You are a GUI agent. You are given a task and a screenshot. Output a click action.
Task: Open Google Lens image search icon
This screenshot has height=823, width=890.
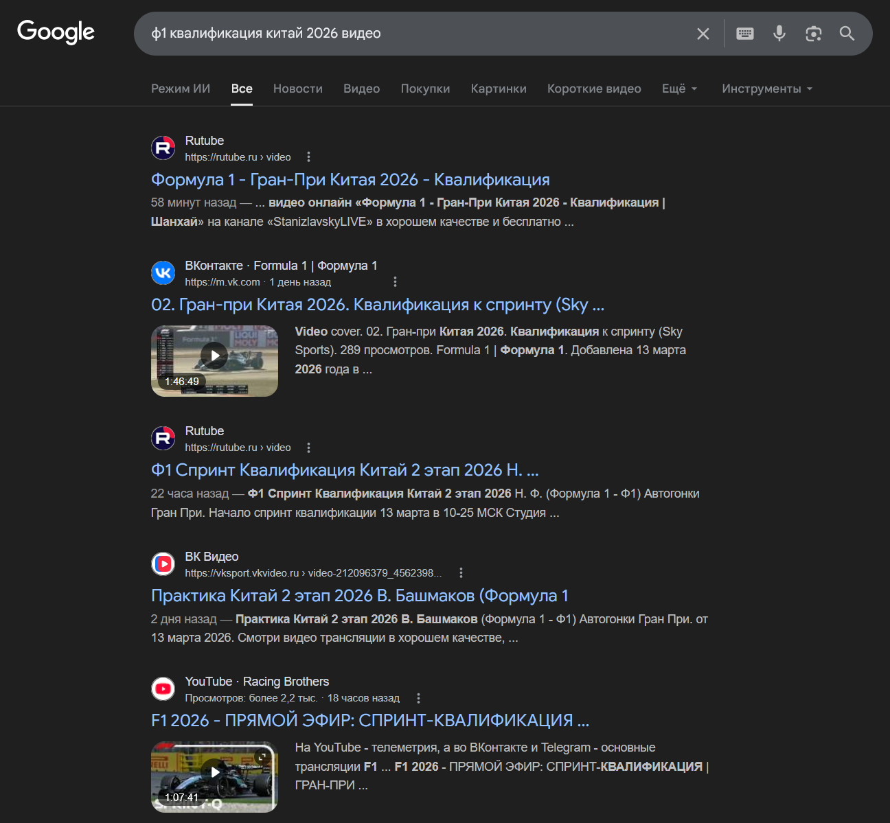(x=813, y=34)
